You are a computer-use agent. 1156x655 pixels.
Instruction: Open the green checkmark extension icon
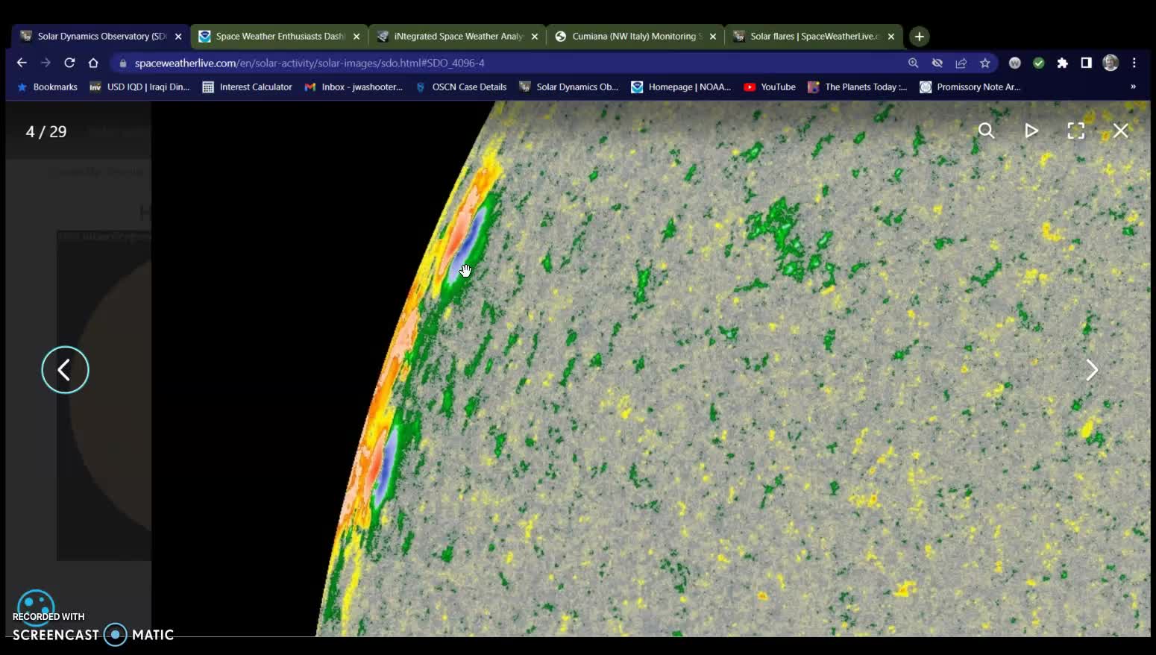pos(1038,63)
